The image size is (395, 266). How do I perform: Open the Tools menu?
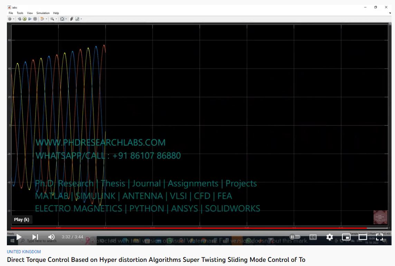tap(20, 13)
